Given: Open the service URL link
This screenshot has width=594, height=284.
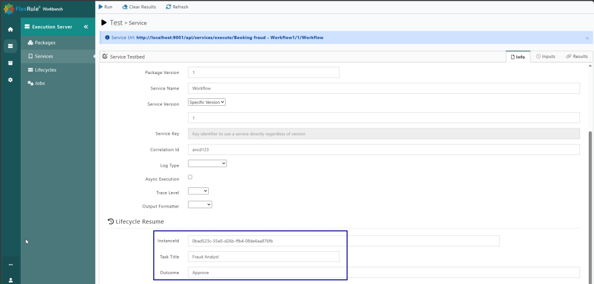Looking at the screenshot, I should click(x=230, y=38).
